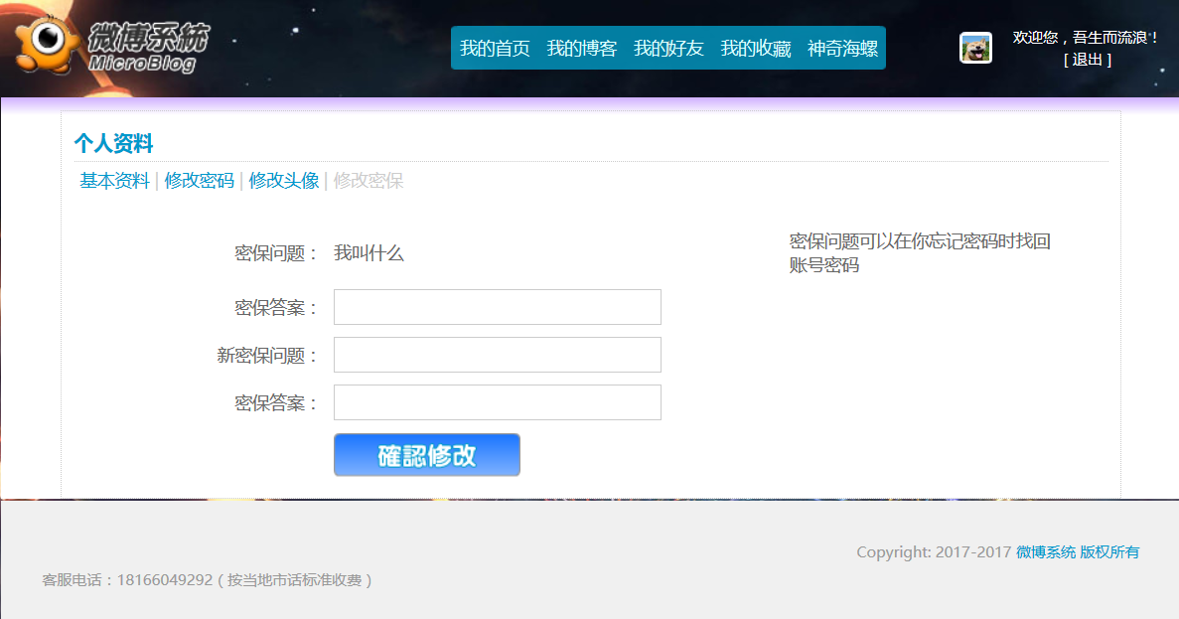Focus the first 密保答案 input field
1179x619 pixels.
pos(497,307)
